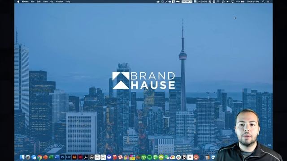The width and height of the screenshot is (287, 161).
Task: Open the Edit menu
Action: [x=39, y=1]
